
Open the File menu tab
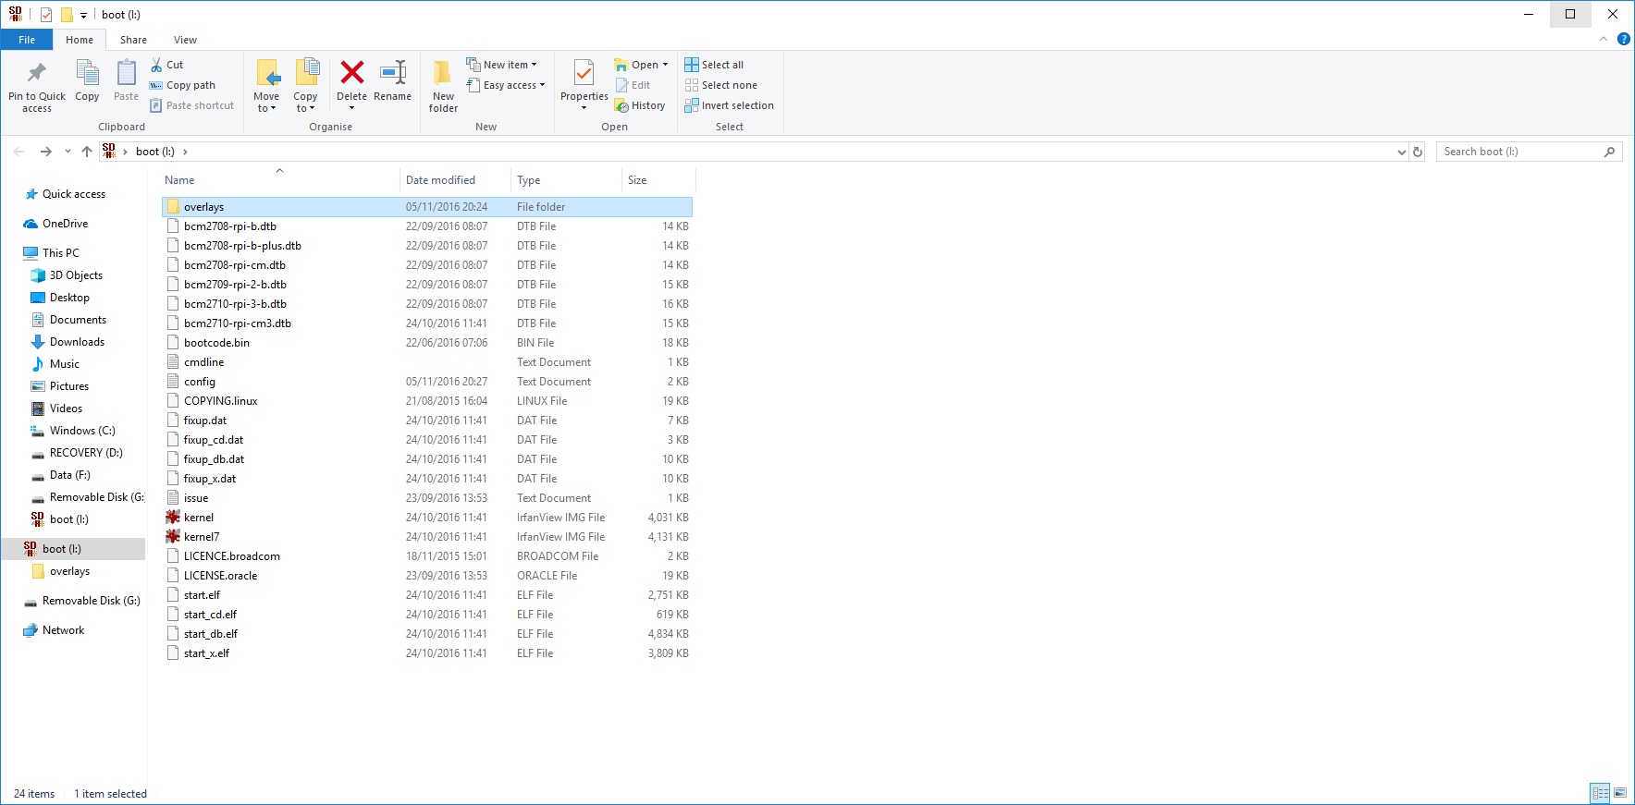[27, 40]
